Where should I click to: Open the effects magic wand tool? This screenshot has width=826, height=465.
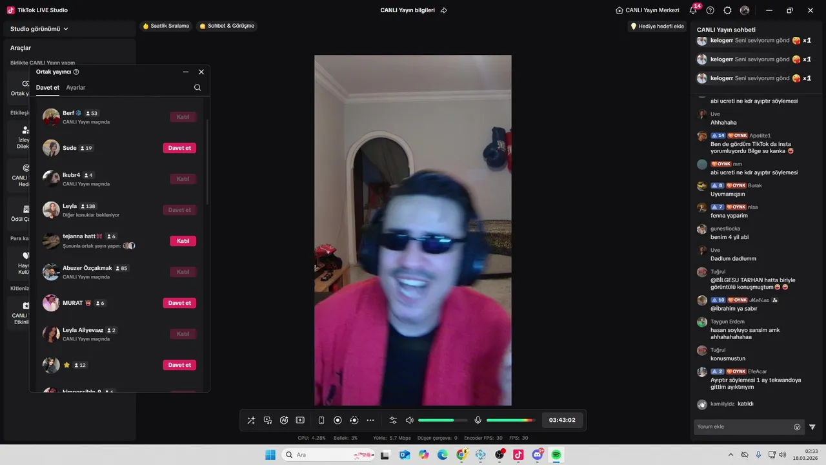(x=251, y=420)
